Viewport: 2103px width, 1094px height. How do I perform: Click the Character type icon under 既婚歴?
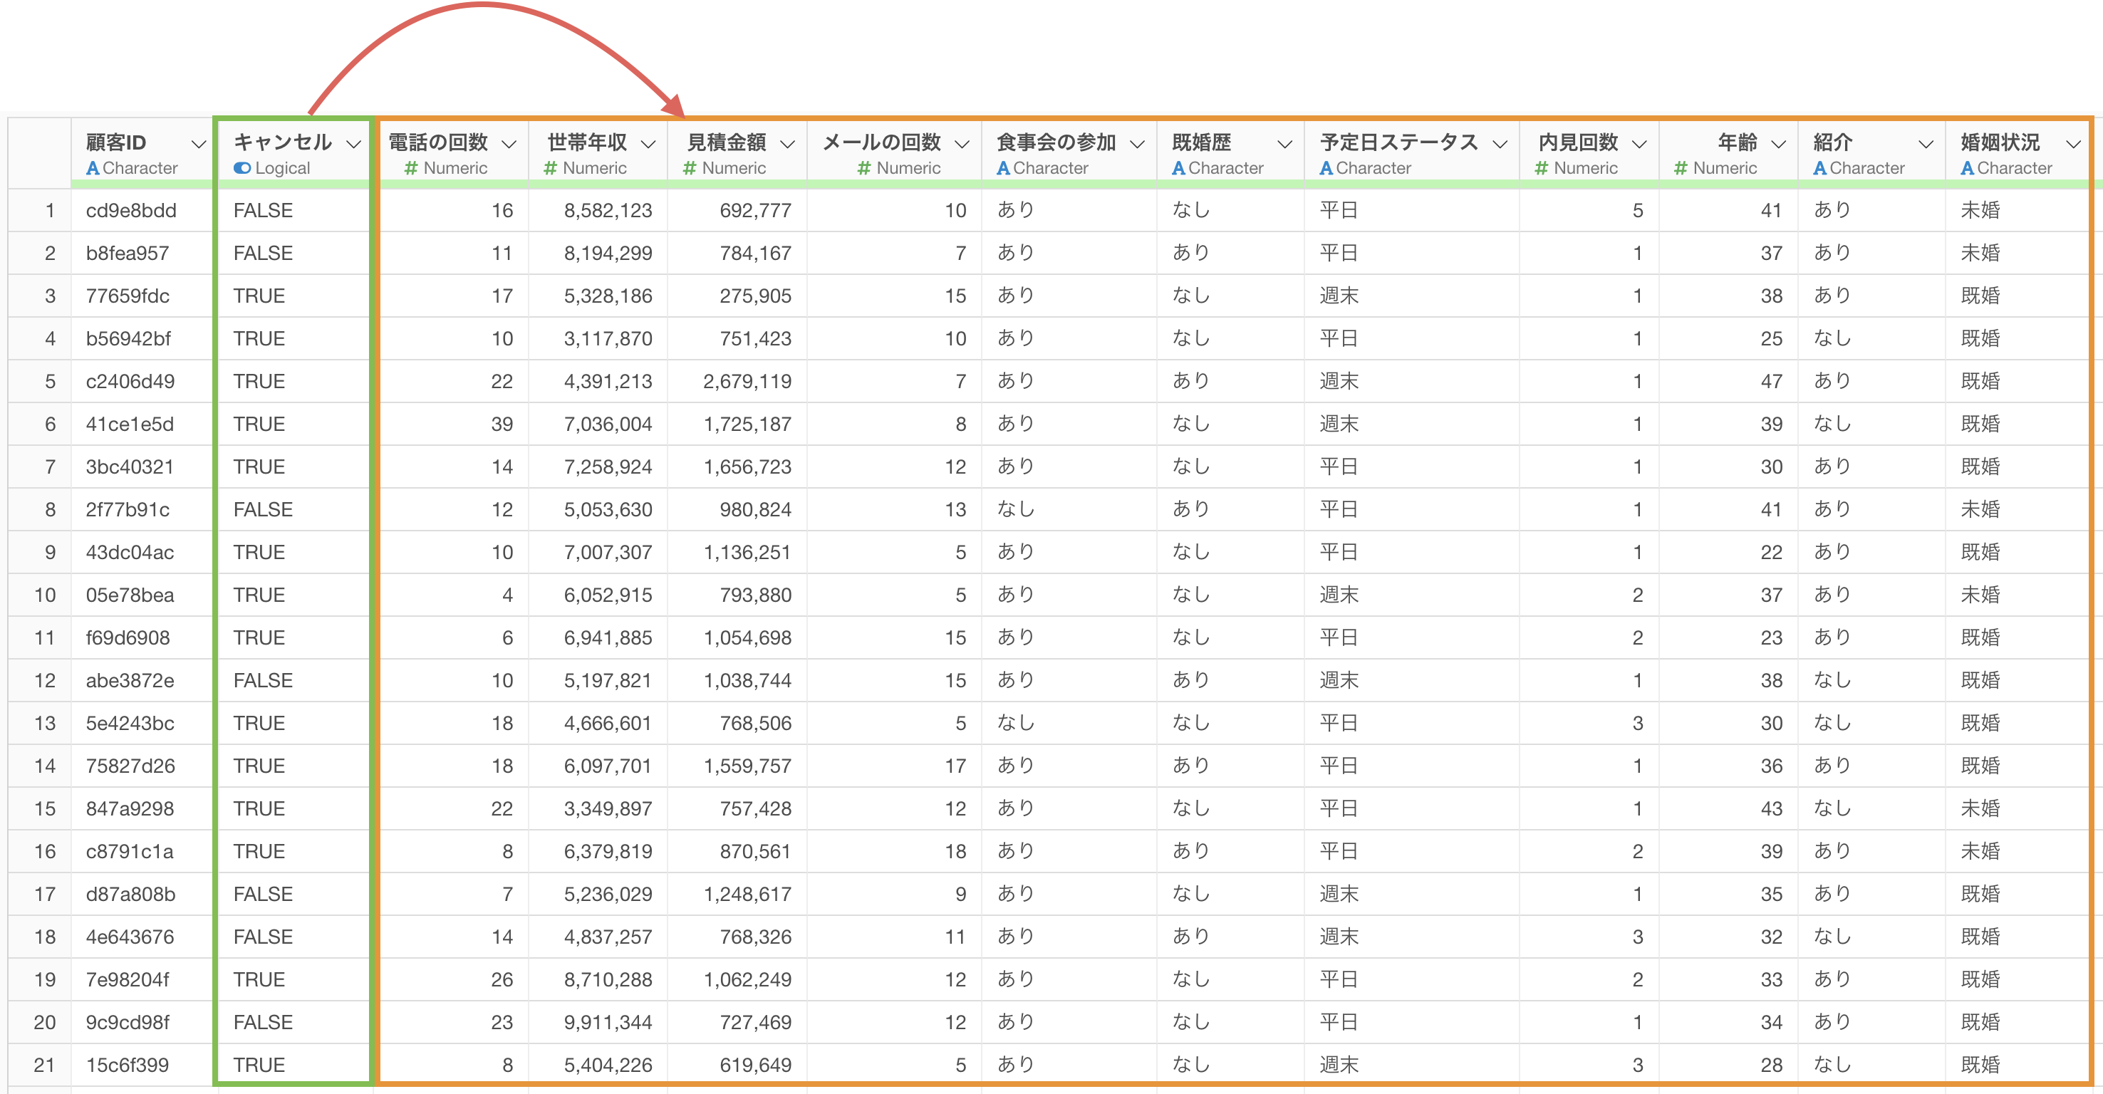[1179, 168]
